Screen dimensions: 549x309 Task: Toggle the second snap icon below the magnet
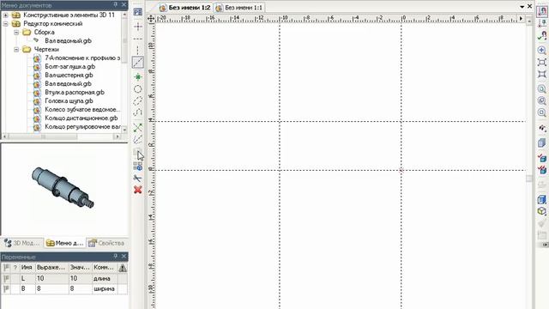(x=542, y=24)
